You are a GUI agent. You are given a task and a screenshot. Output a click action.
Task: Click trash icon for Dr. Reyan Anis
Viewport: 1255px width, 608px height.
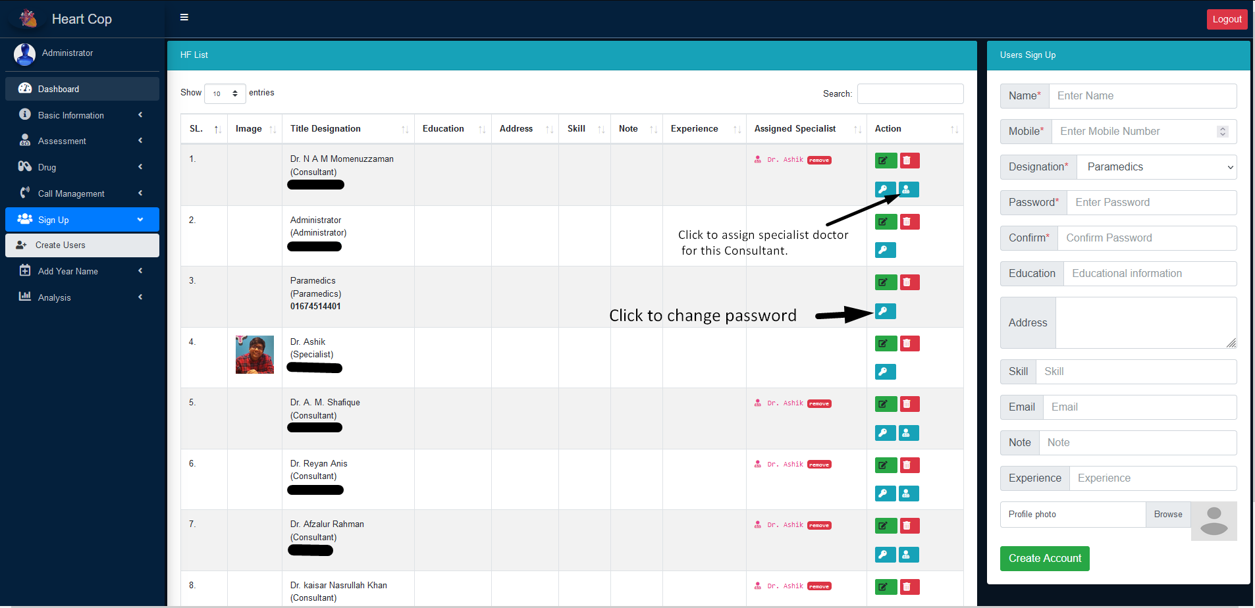tap(909, 465)
